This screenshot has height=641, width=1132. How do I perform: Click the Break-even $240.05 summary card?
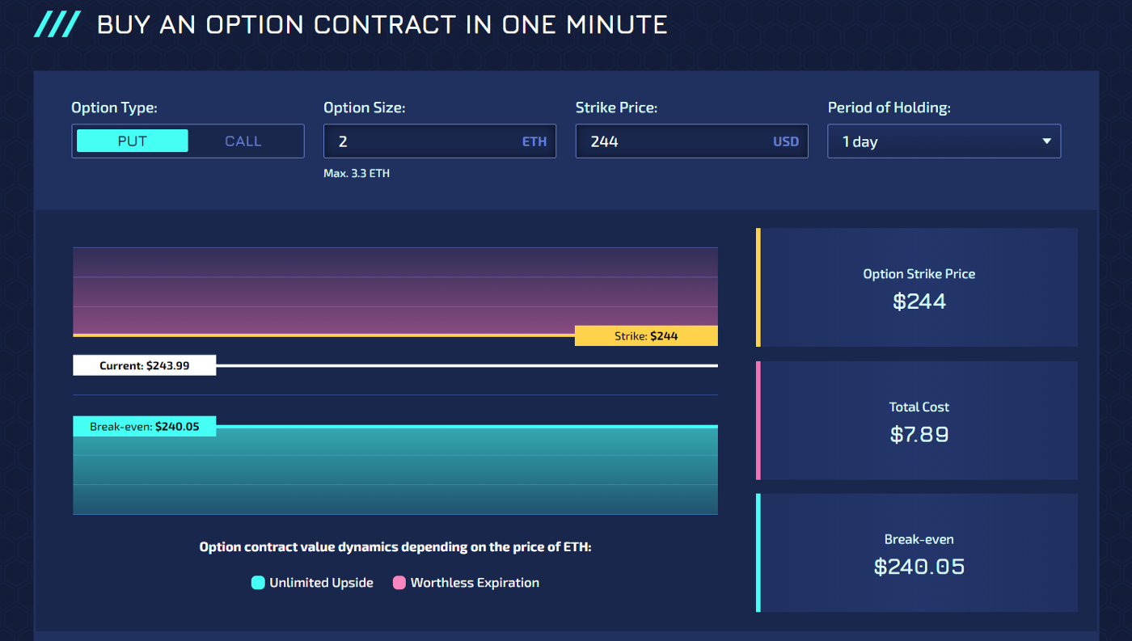point(919,553)
